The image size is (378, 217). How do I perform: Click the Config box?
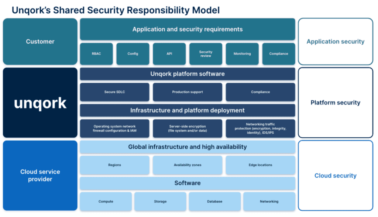[133, 54]
